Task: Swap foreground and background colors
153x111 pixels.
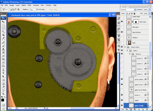Action: pyautogui.click(x=5, y=97)
